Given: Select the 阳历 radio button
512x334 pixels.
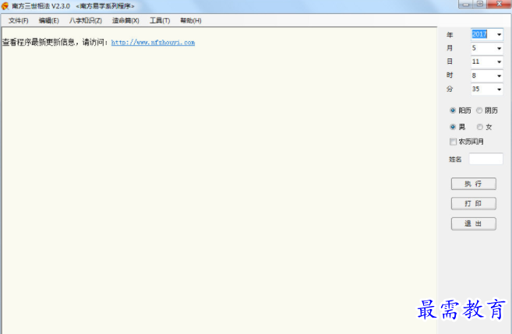Looking at the screenshot, I should coord(453,111).
